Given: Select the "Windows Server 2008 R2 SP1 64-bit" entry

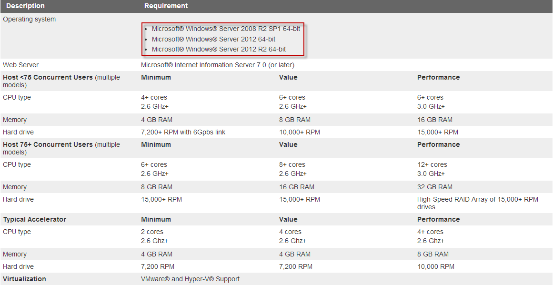Looking at the screenshot, I should tap(226, 29).
